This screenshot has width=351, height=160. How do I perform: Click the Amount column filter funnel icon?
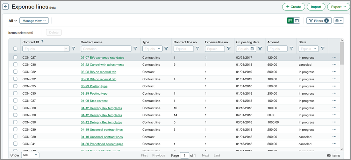coord(291,49)
